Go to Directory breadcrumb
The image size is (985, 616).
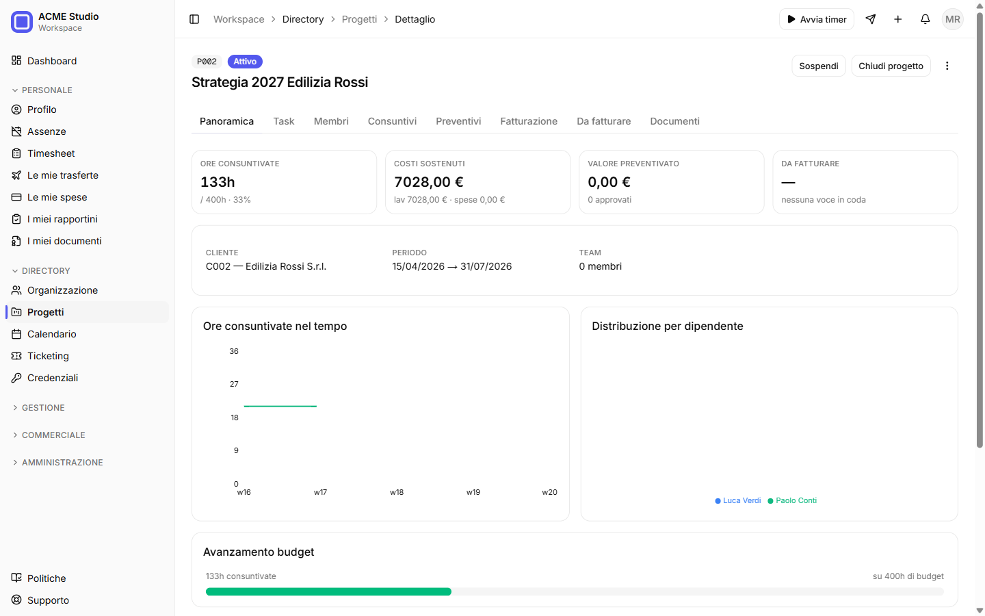(x=303, y=19)
